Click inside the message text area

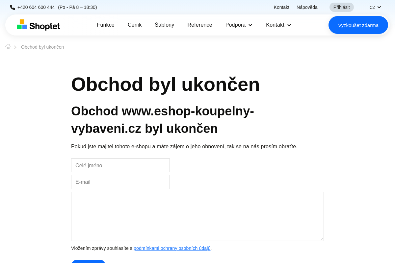coord(197,216)
